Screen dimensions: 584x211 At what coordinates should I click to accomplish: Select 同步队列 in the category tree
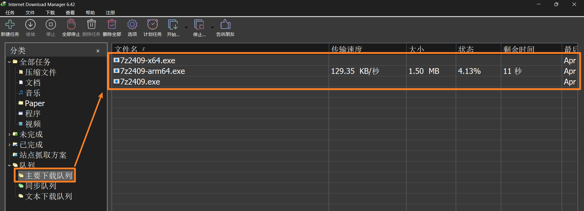coord(41,186)
